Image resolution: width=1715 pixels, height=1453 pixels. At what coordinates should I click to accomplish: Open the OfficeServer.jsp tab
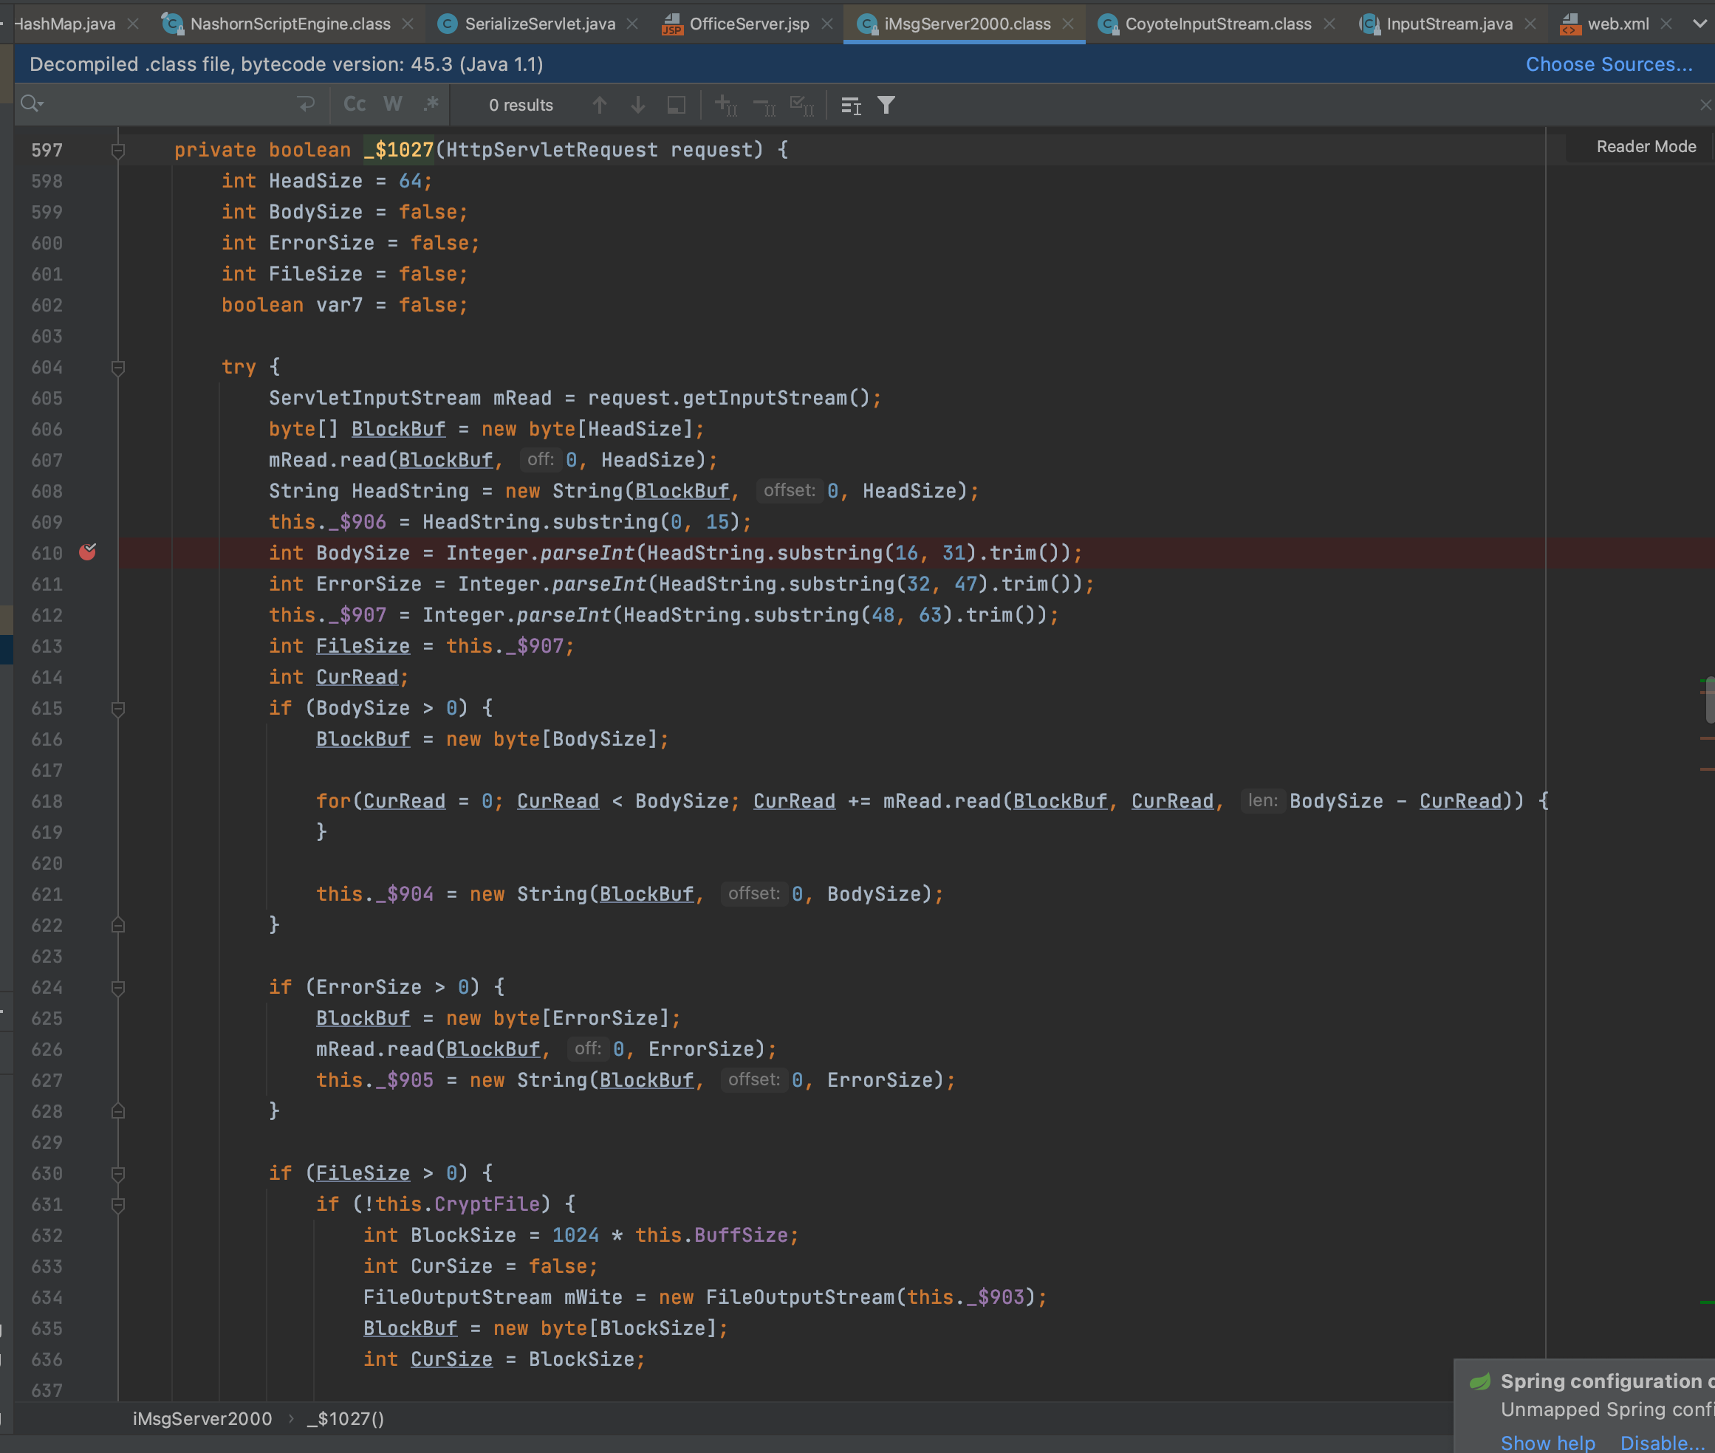(x=748, y=24)
